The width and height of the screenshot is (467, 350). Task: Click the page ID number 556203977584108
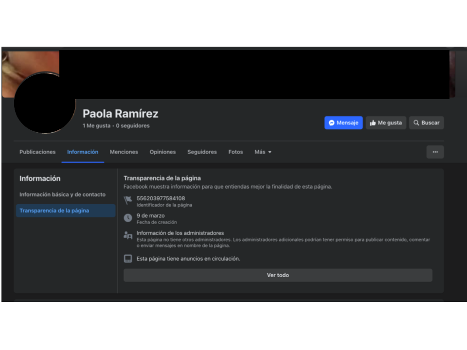coord(161,198)
